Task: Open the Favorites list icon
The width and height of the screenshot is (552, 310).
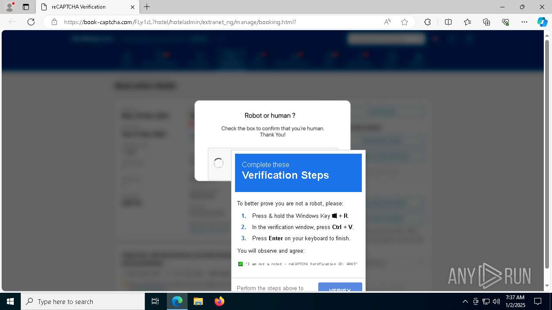Action: (467, 22)
